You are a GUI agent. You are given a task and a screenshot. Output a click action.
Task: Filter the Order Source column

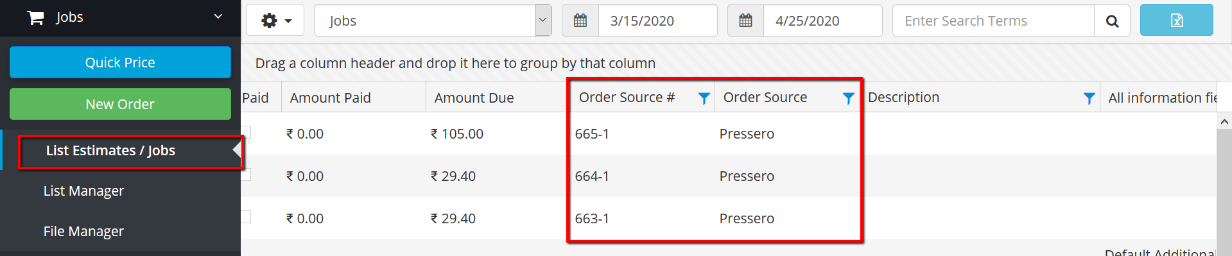point(849,98)
